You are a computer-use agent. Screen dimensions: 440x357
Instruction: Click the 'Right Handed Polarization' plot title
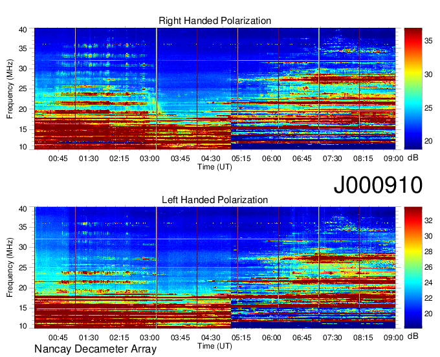coord(215,21)
